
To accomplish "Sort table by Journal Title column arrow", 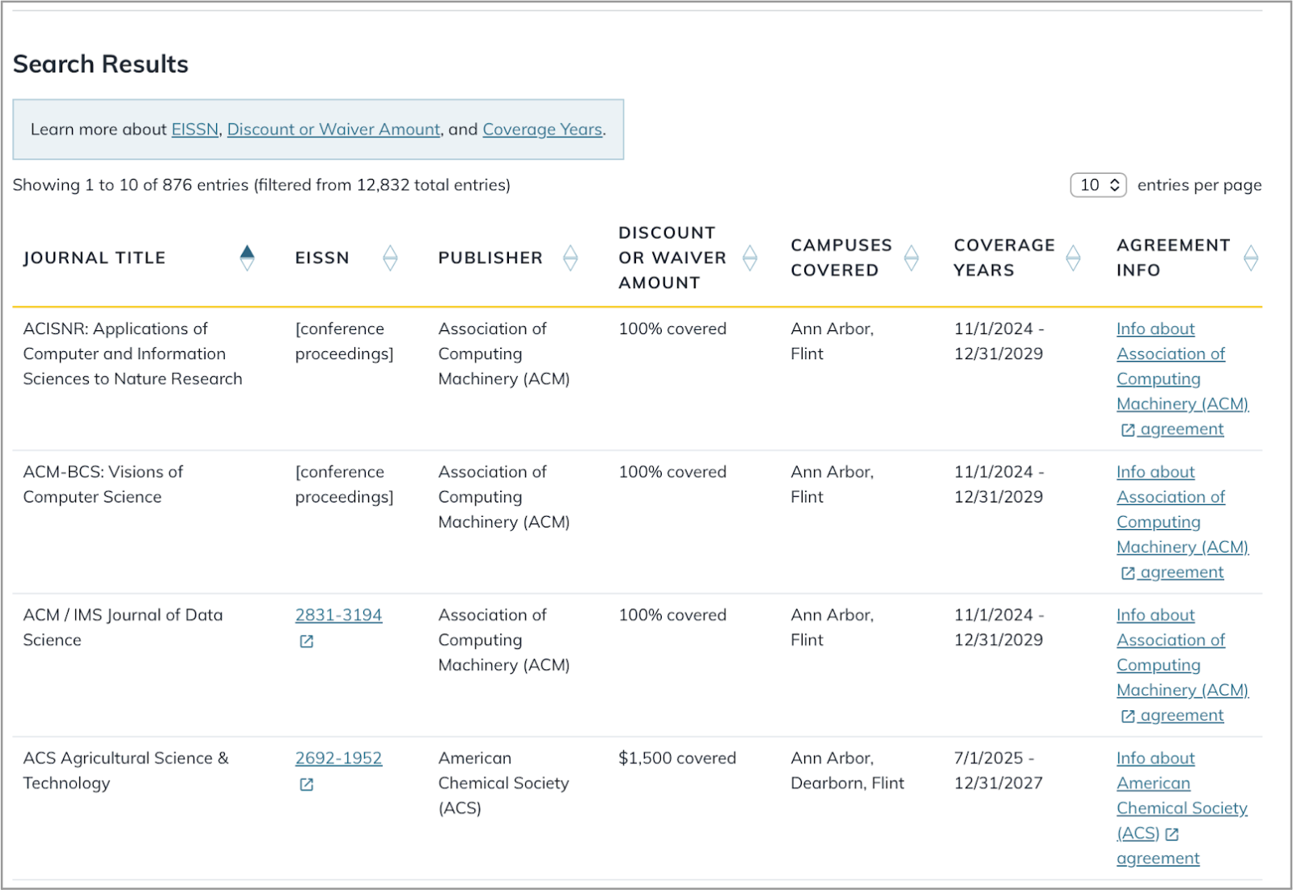I will point(248,258).
